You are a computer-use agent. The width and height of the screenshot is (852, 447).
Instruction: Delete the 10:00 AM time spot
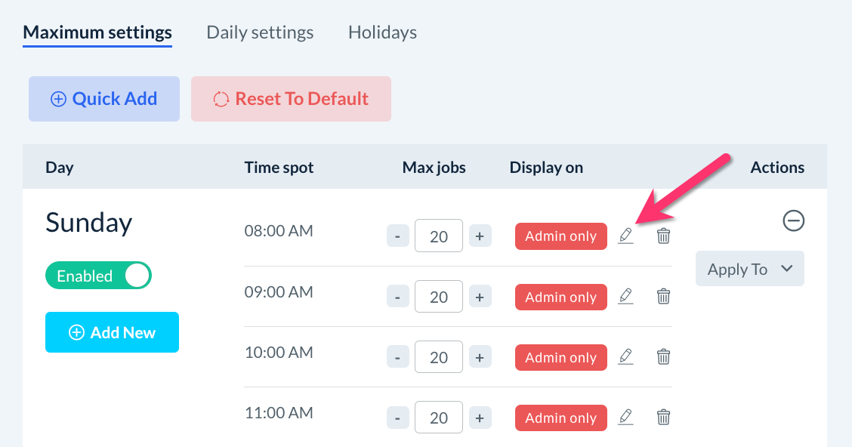pyautogui.click(x=663, y=357)
